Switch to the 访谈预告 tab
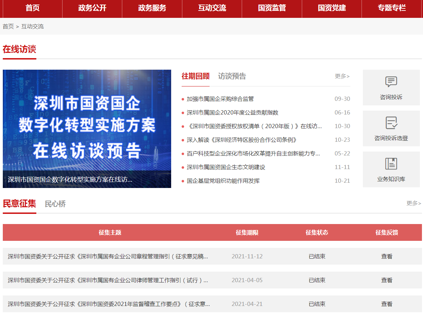This screenshot has height=314, width=423. [x=232, y=76]
